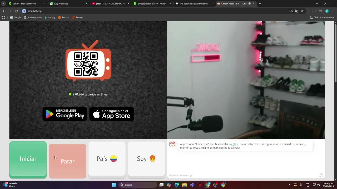Open the ESP LAA language switcher

pyautogui.click(x=308, y=185)
